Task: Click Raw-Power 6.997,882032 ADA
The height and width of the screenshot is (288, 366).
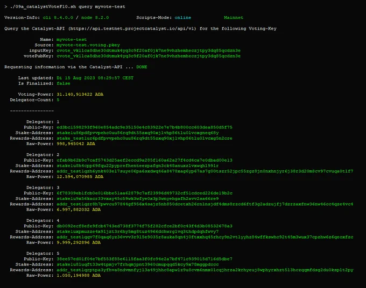Action: (x=79, y=210)
